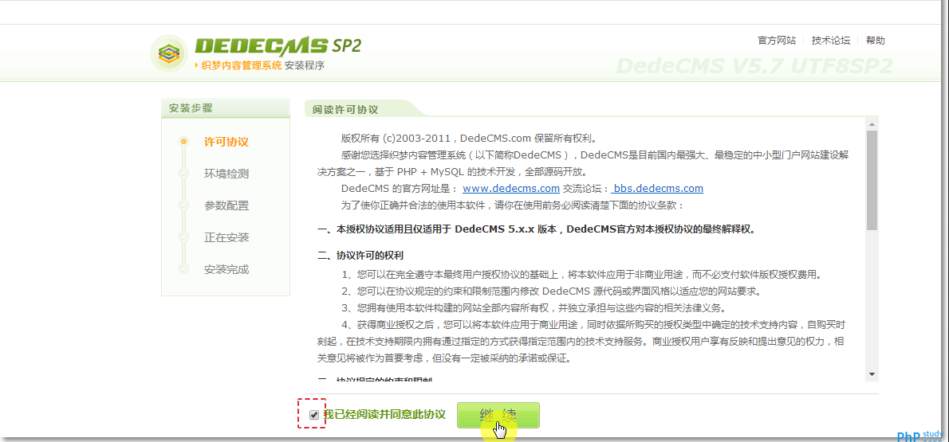Visit the bbs.dedecms.com forum link
This screenshot has height=442, width=949.
657,188
